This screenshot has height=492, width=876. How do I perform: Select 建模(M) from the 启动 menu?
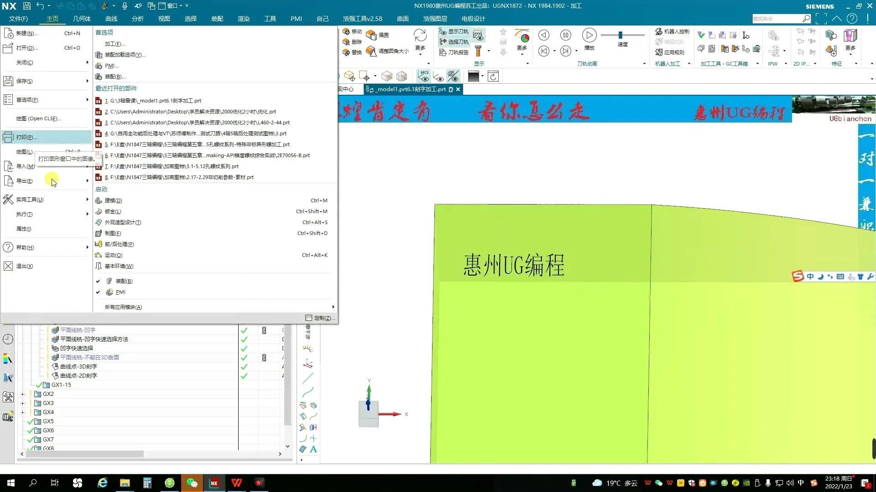pyautogui.click(x=113, y=200)
